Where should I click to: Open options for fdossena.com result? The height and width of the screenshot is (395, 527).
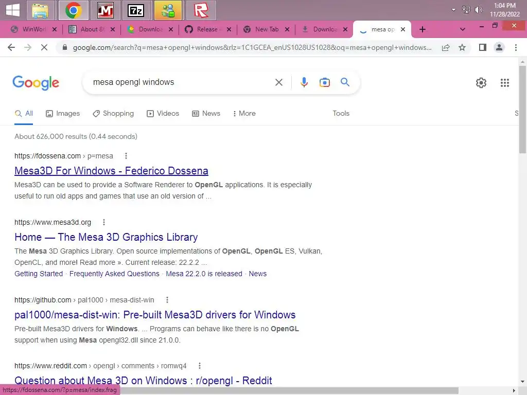pyautogui.click(x=126, y=156)
